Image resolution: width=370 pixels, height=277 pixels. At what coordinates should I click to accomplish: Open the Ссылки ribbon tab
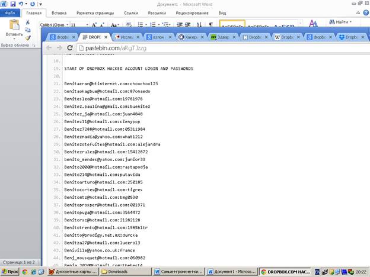[x=131, y=13]
